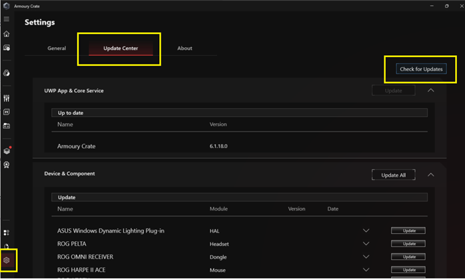465x279 pixels.
Task: Click the 'Dongle' module cell
Action: click(218, 257)
